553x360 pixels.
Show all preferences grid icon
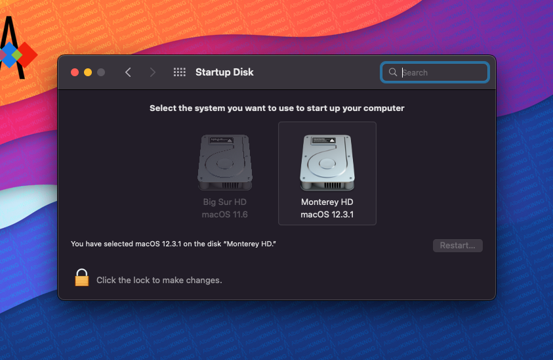coord(180,72)
